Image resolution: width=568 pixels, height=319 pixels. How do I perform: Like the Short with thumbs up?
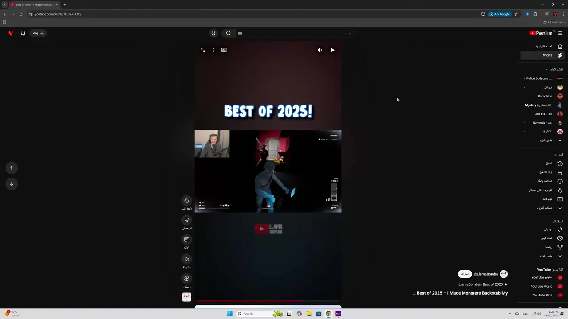pyautogui.click(x=187, y=201)
